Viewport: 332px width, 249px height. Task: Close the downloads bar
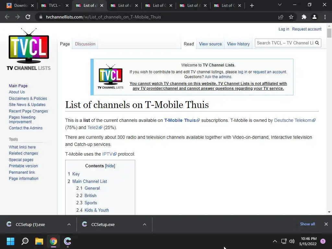coord(326,224)
